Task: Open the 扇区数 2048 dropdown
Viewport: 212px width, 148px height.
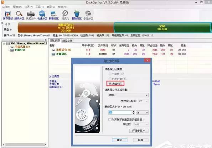Action: pyautogui.click(x=141, y=125)
